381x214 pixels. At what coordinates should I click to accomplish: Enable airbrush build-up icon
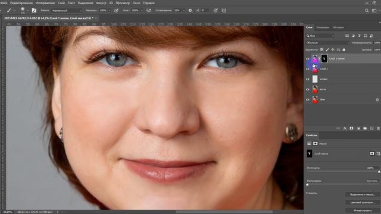click(149, 11)
